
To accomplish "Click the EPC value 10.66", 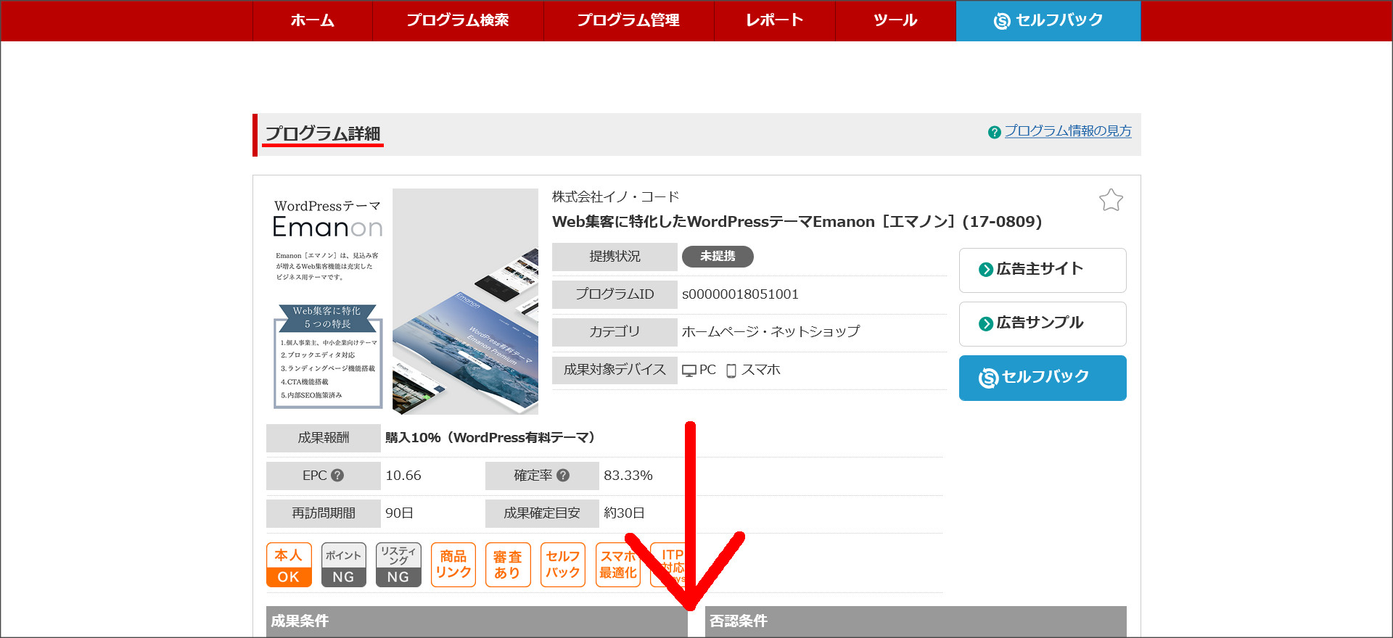I will coord(403,476).
